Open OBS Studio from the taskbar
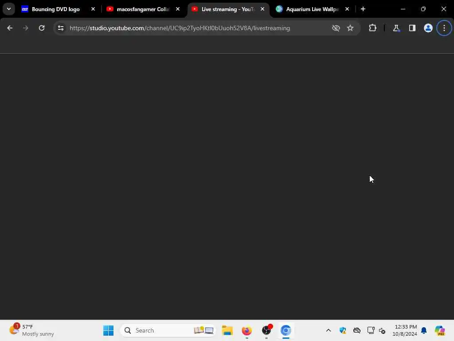Viewport: 454px width, 341px height. [x=266, y=330]
